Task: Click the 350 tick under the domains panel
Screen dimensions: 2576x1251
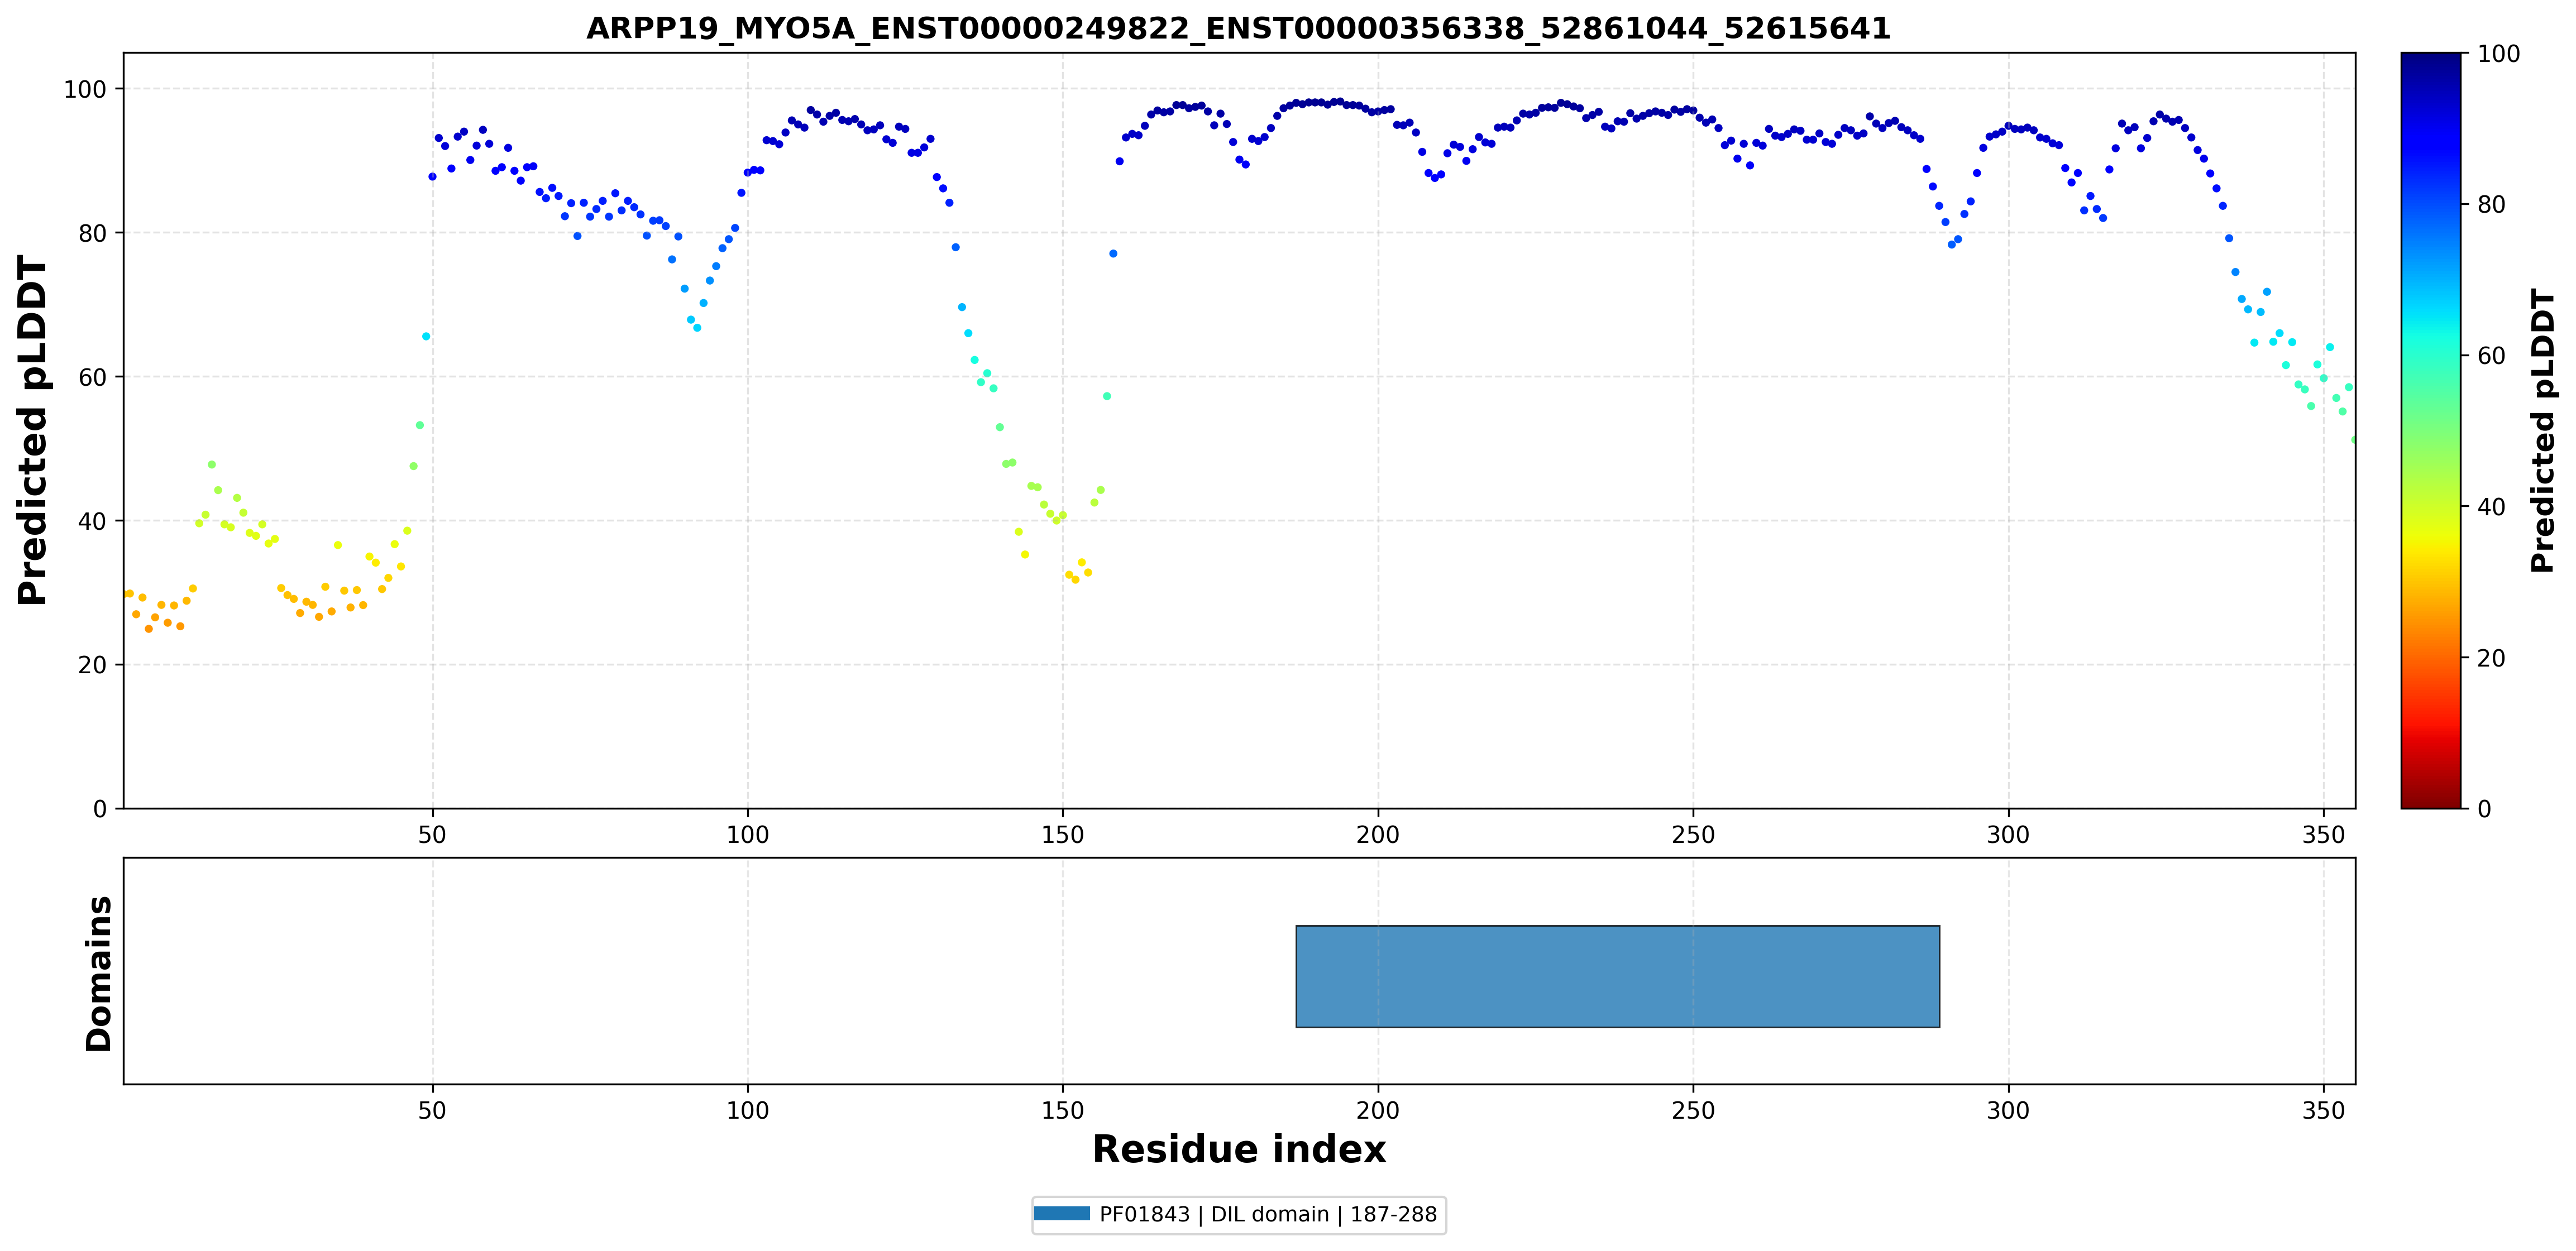Action: [2323, 1110]
